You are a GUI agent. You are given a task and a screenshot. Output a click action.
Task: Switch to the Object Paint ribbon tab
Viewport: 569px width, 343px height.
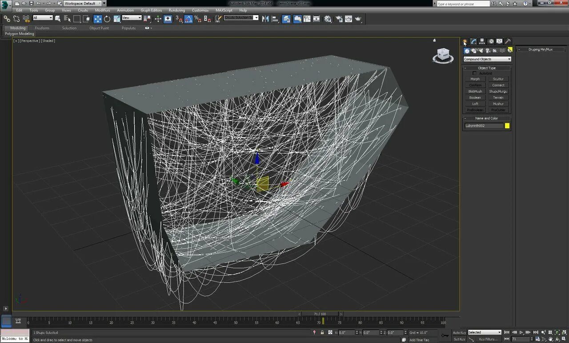click(99, 28)
